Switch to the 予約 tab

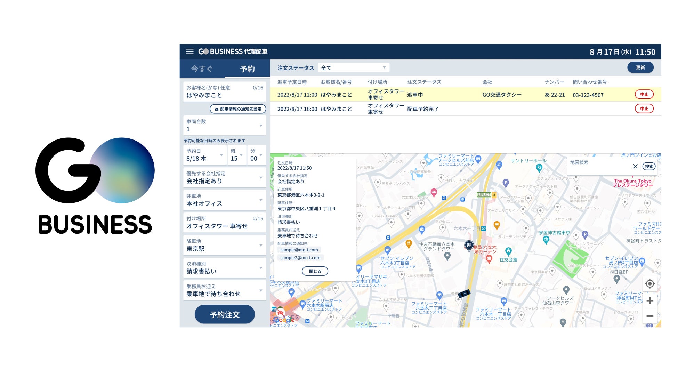(247, 69)
